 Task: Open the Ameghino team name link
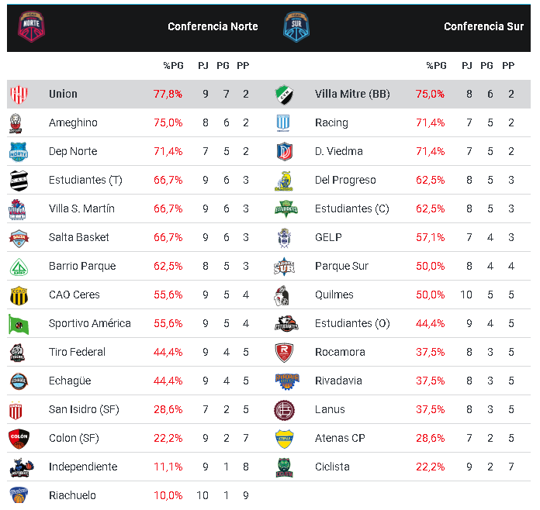pos(73,122)
